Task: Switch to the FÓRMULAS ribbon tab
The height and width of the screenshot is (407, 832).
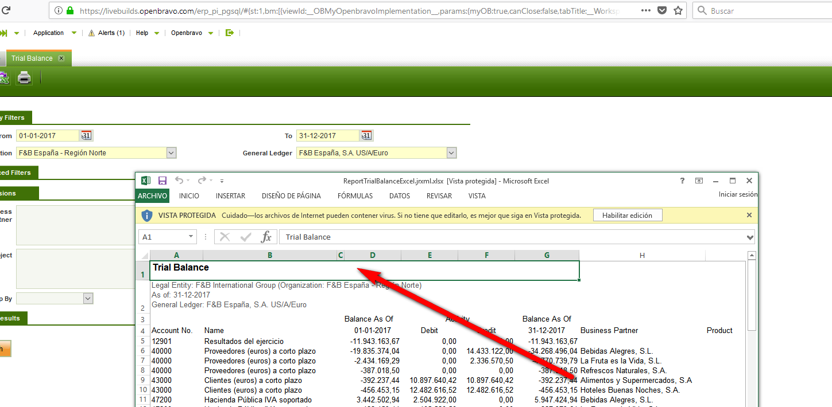Action: click(355, 196)
